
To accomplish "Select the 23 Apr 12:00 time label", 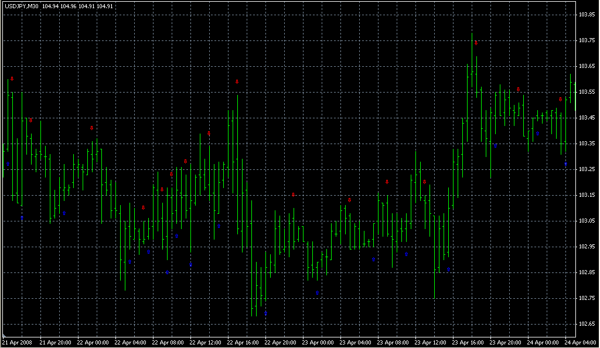I will coord(429,342).
